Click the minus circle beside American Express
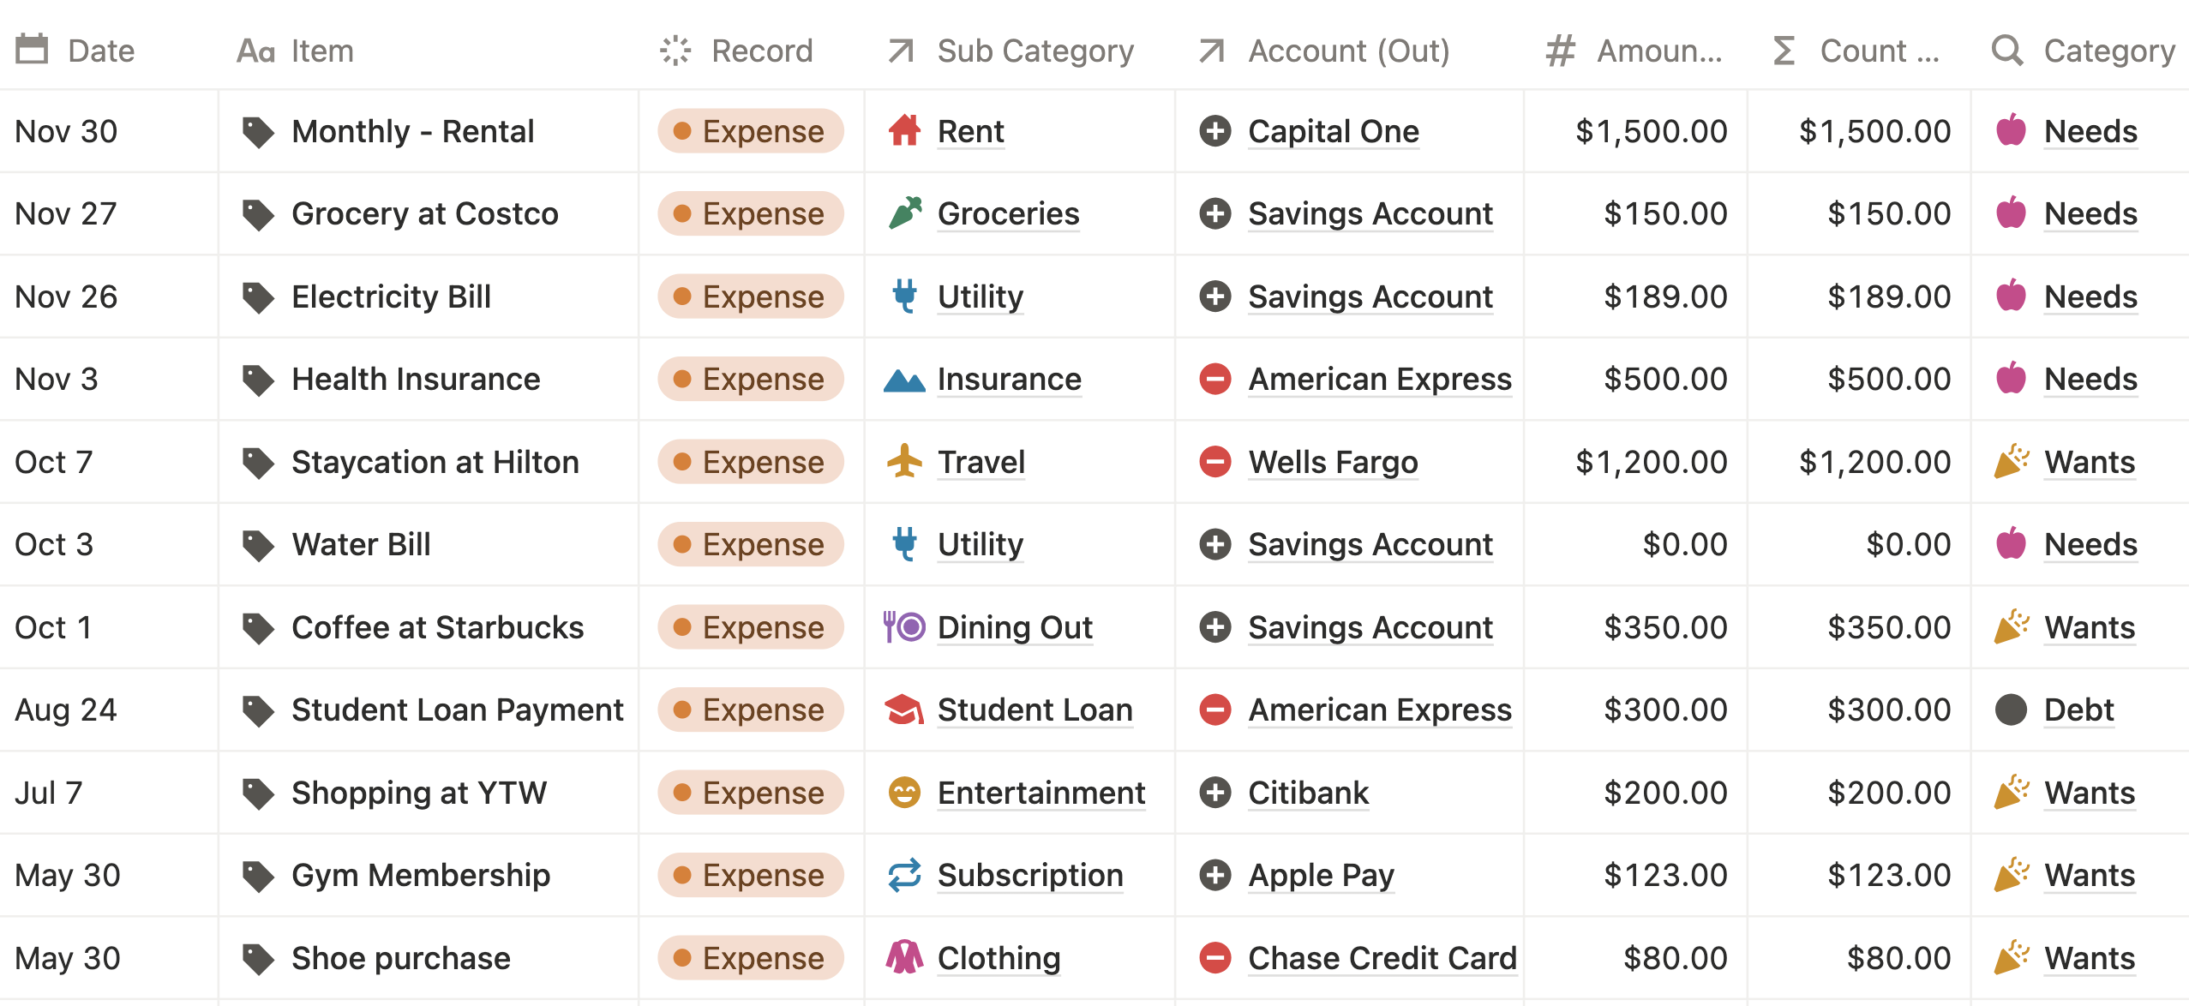The height and width of the screenshot is (1006, 2189). [x=1215, y=378]
